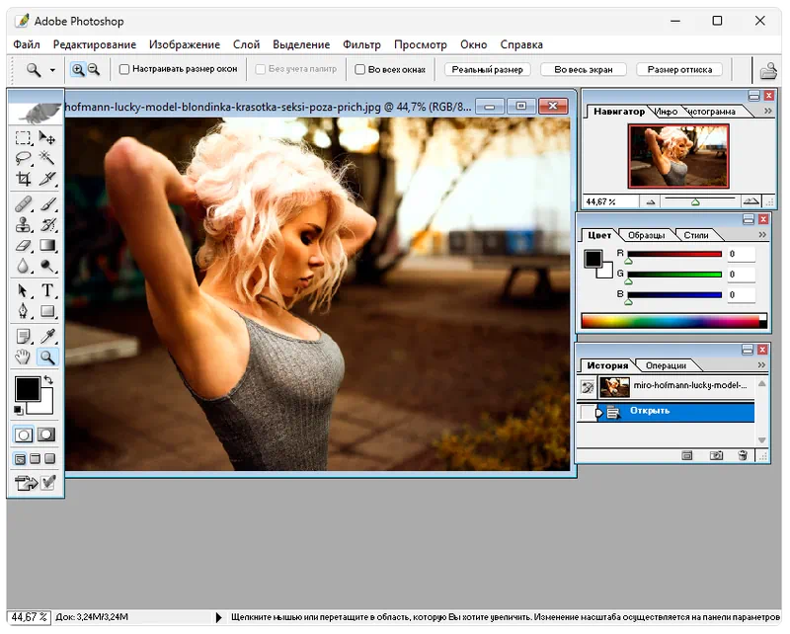The image size is (790, 634).
Task: Select the Zoom tool in toolbox
Action: [47, 357]
